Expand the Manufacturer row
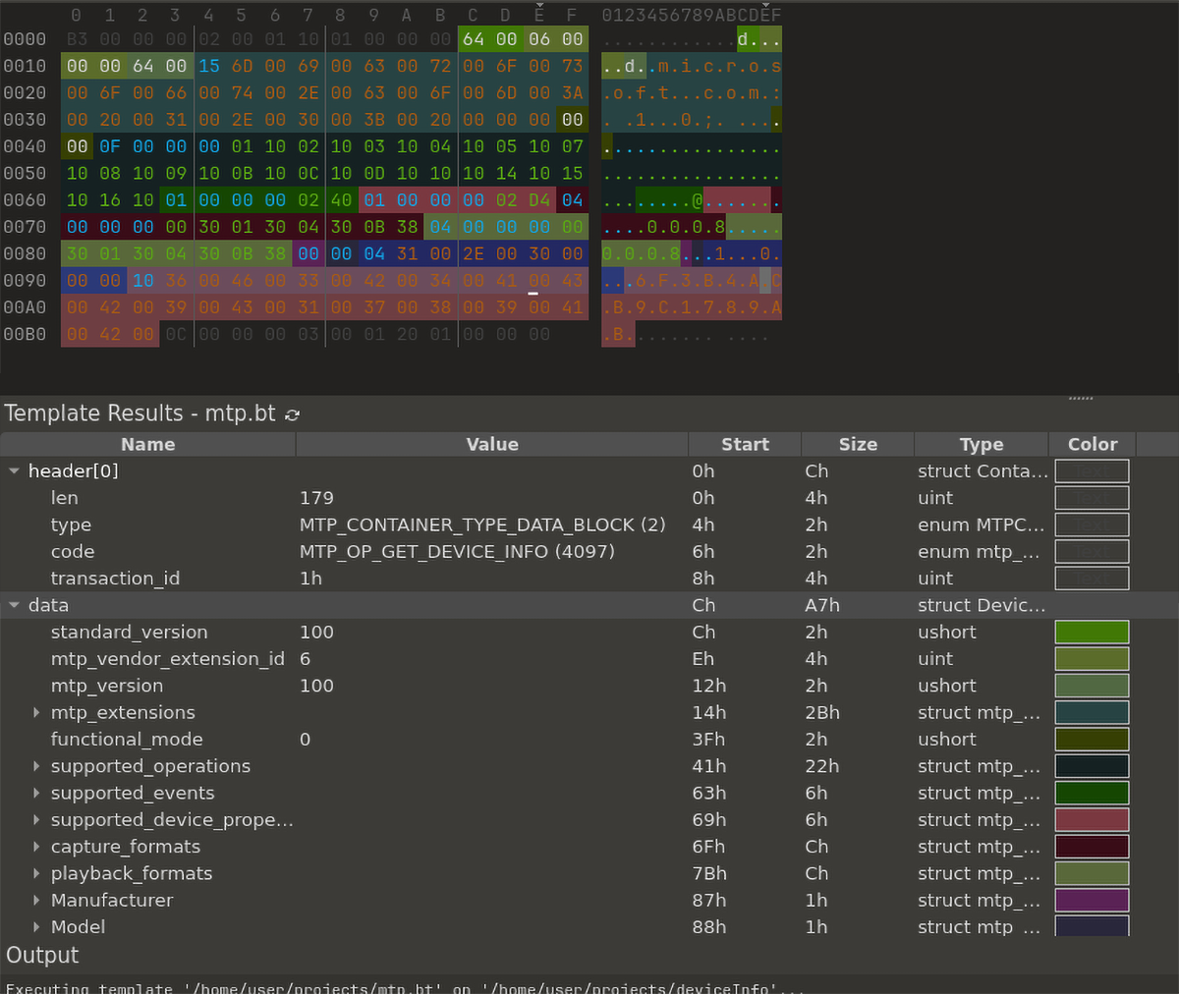Image resolution: width=1179 pixels, height=994 pixels. [36, 901]
